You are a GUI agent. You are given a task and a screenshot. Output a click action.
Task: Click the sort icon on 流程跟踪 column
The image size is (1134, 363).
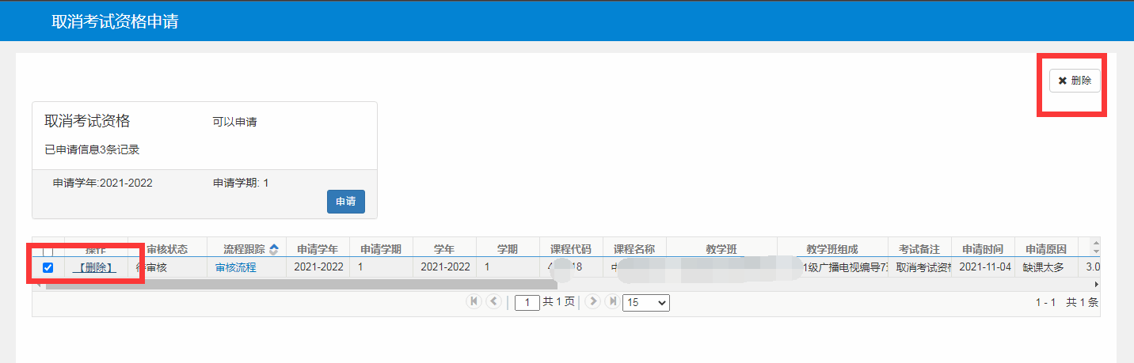274,249
